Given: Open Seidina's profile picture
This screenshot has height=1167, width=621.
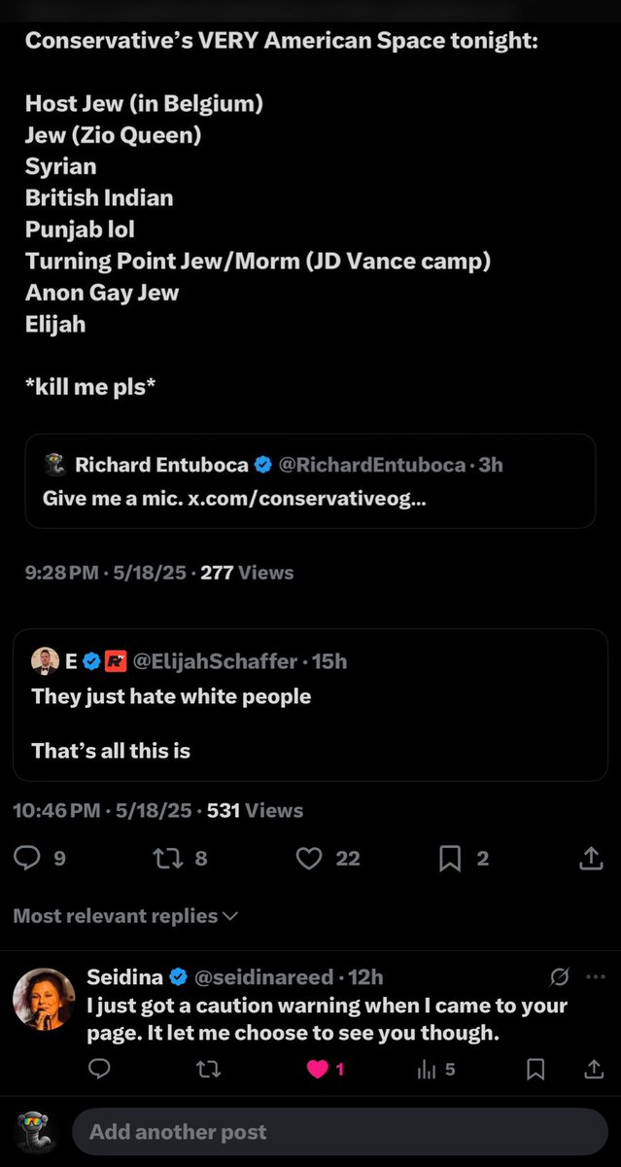Looking at the screenshot, I should click(x=44, y=999).
